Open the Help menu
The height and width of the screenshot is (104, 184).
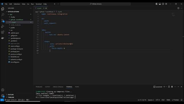45,4
